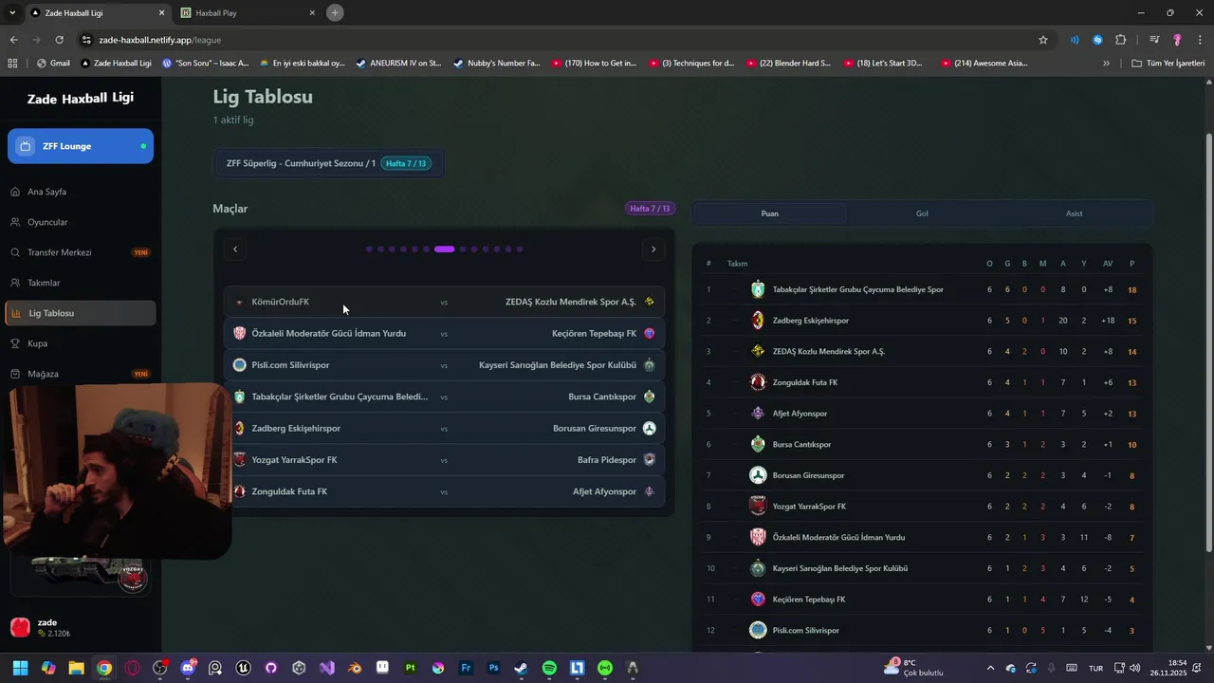The width and height of the screenshot is (1214, 683).
Task: Select ZEDAŞ Kozlu Mendirek row in standings
Action: 922,352
